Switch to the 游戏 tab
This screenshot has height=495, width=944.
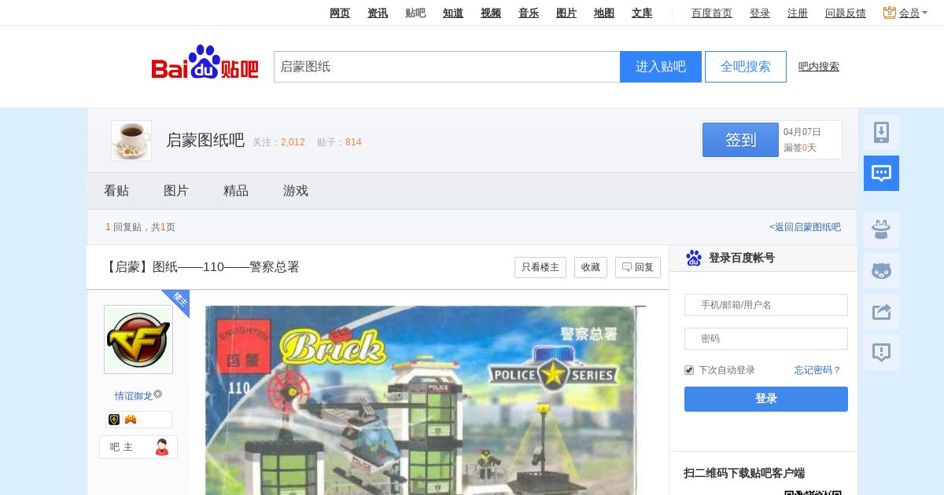click(x=296, y=191)
